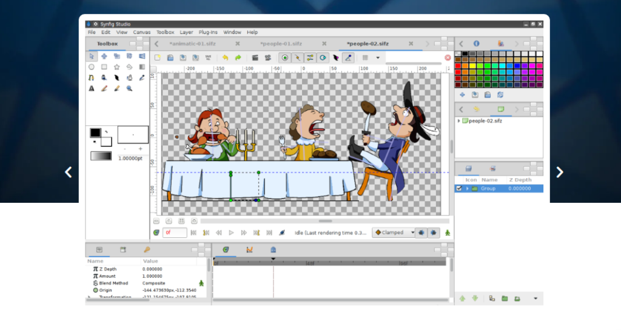The width and height of the screenshot is (621, 330).
Task: Select the Brush tool
Action: pos(117,88)
